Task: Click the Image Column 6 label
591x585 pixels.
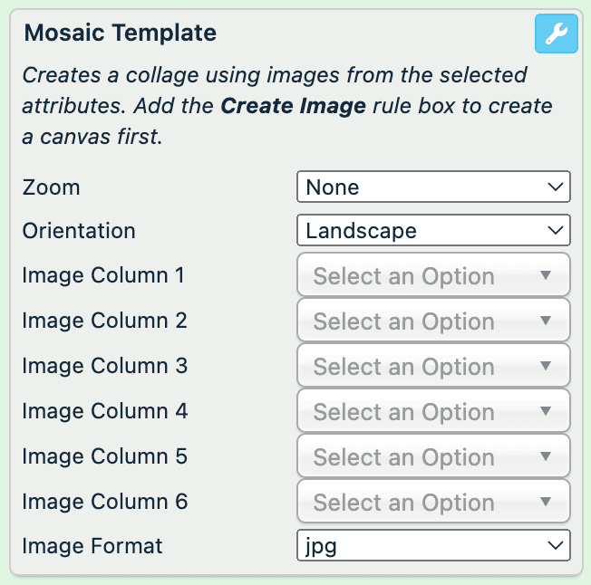Action: [x=104, y=502]
